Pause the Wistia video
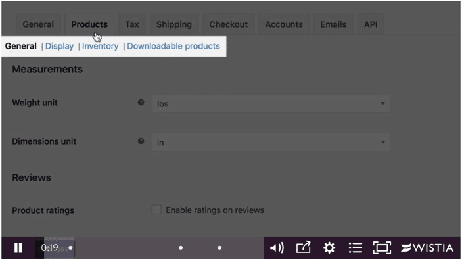 pyautogui.click(x=18, y=248)
